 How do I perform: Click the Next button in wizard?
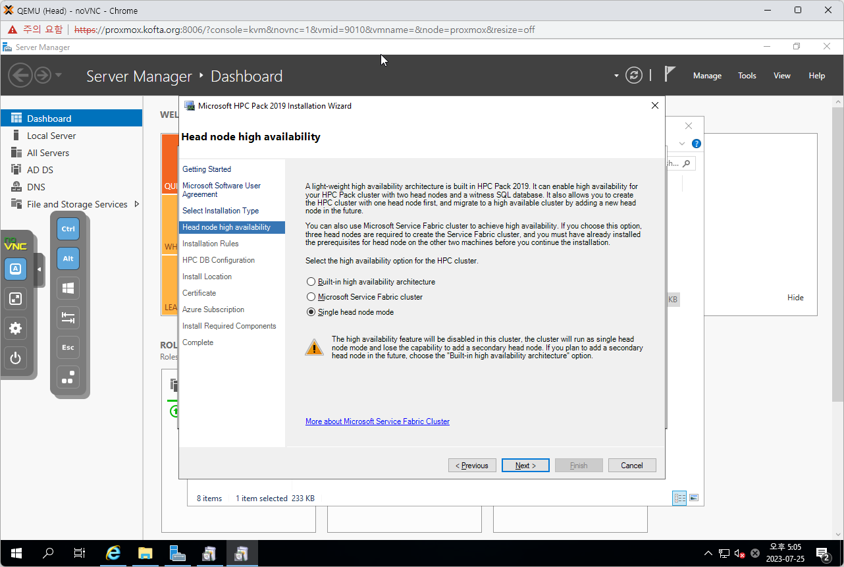click(525, 466)
